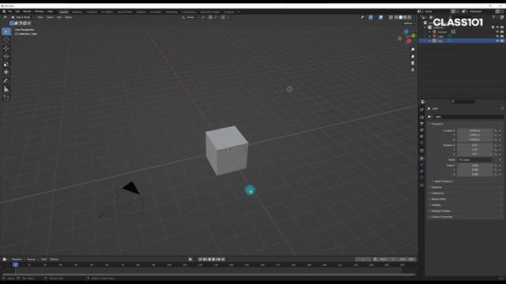The width and height of the screenshot is (506, 284).
Task: Select the Cursor tool
Action: pyautogui.click(x=6, y=39)
